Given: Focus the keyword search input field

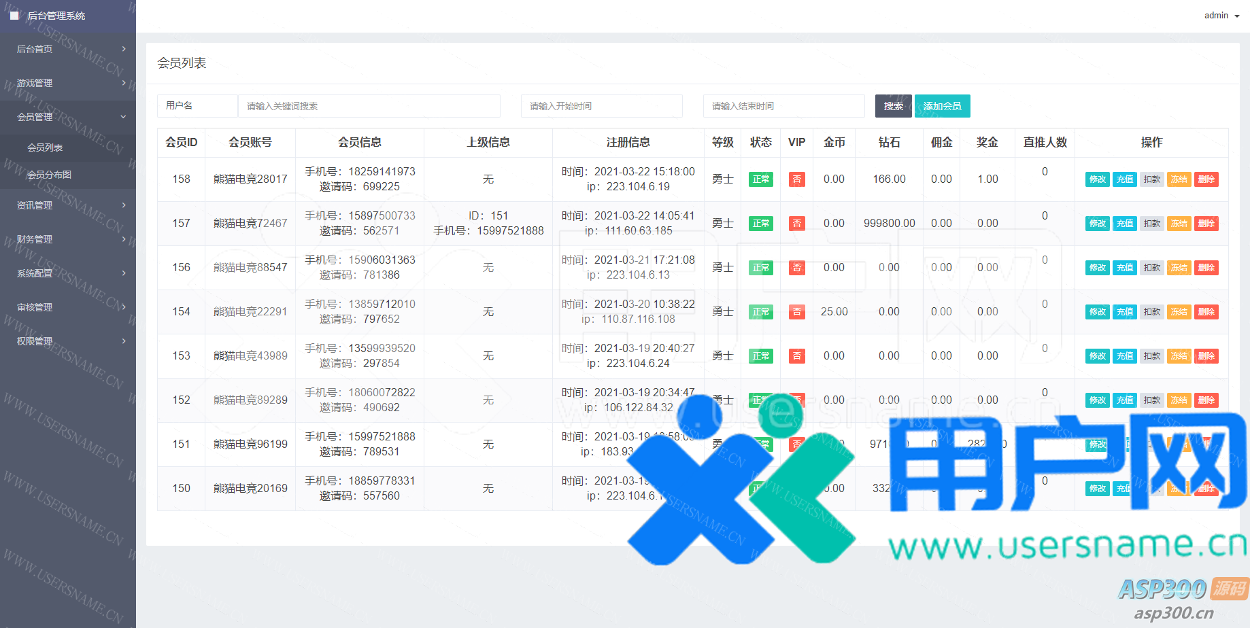Looking at the screenshot, I should point(369,106).
